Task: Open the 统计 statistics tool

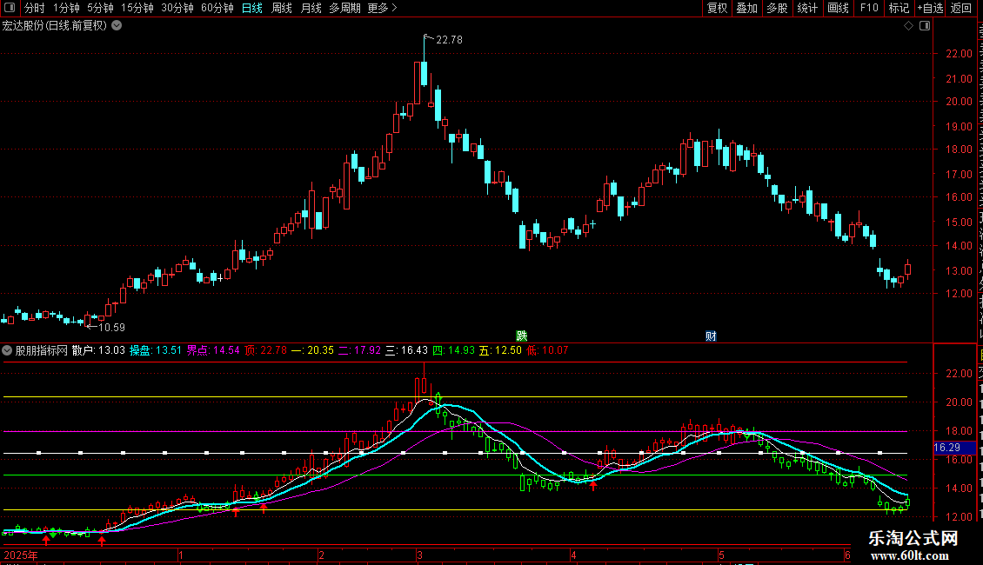Action: [x=806, y=8]
